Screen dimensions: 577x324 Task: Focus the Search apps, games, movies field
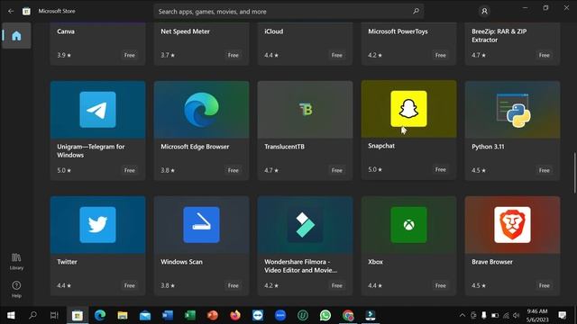tap(288, 12)
